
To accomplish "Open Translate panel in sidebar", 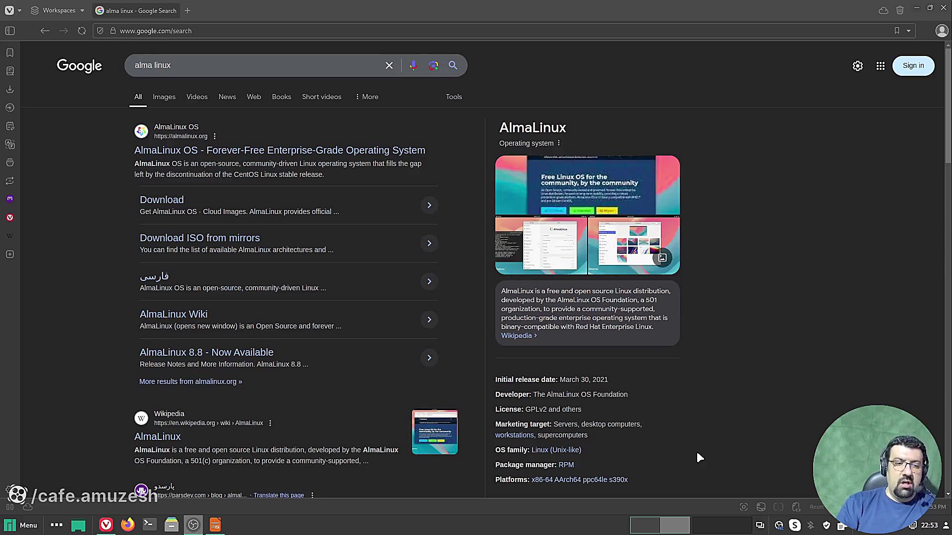I will [10, 144].
